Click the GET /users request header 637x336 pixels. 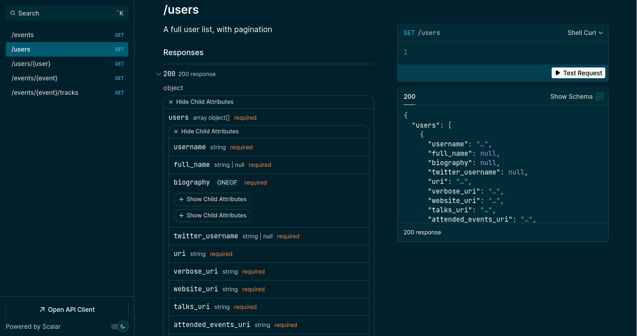(422, 33)
